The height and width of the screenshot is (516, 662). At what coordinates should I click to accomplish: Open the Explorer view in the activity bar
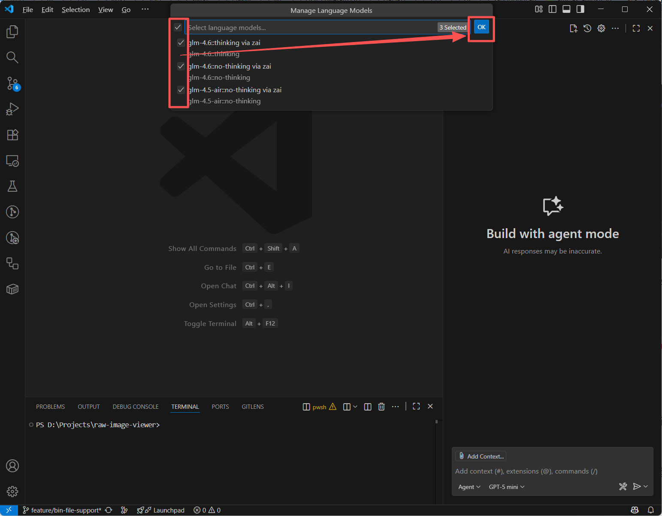tap(12, 31)
